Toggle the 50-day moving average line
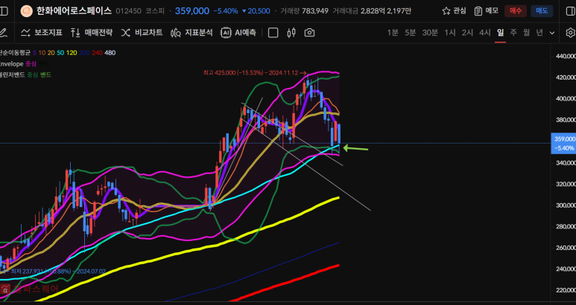Screen dimensions: 576x305 coord(60,53)
